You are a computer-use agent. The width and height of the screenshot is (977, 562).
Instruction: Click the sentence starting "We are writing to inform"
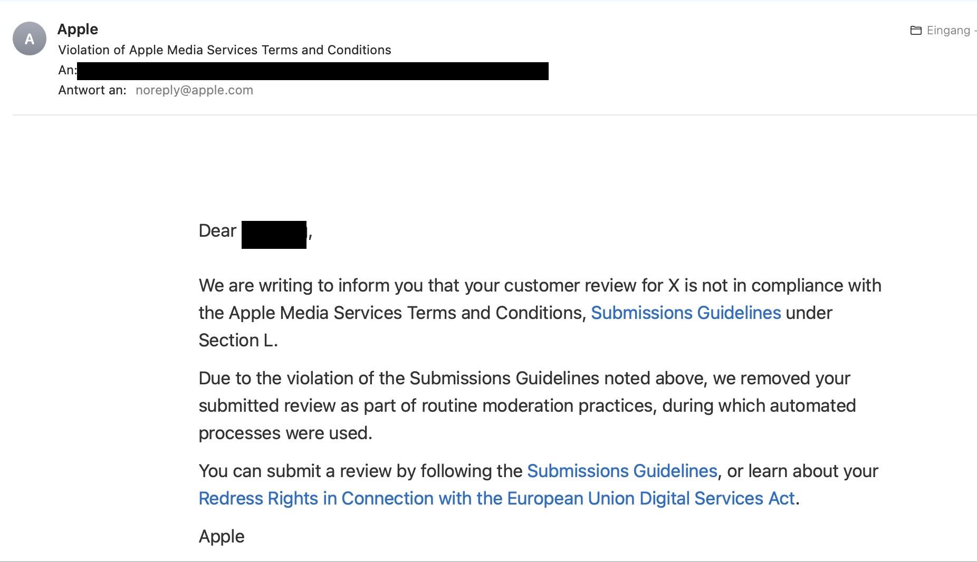click(x=540, y=285)
